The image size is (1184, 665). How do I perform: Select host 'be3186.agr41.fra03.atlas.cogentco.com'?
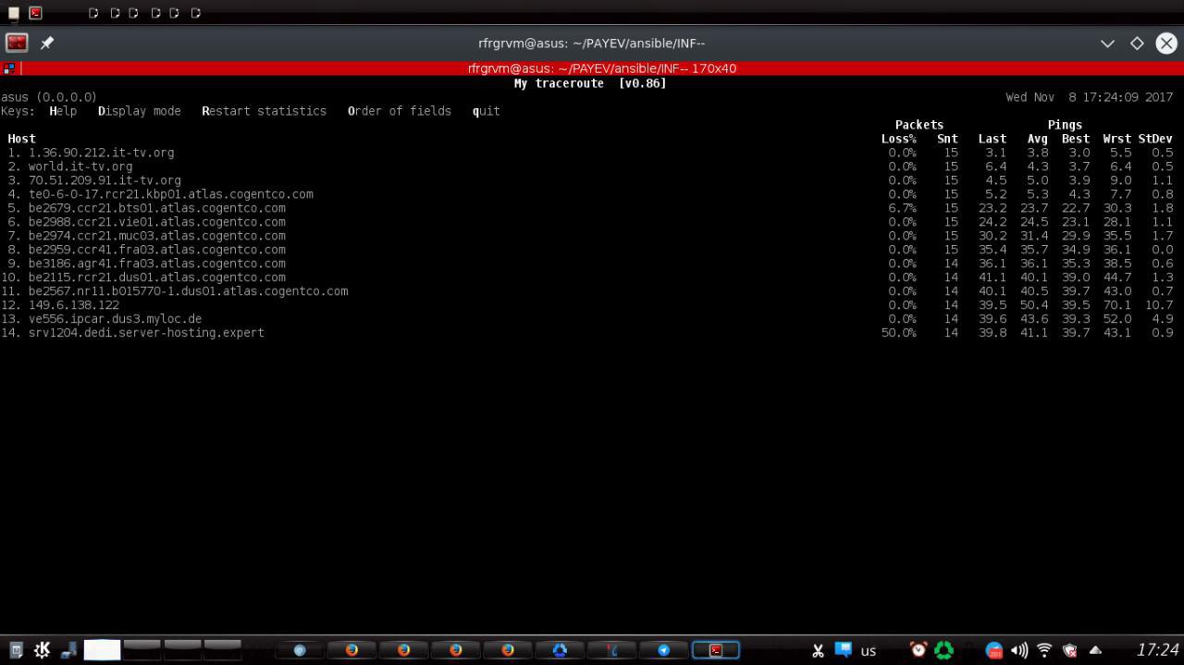tap(156, 264)
